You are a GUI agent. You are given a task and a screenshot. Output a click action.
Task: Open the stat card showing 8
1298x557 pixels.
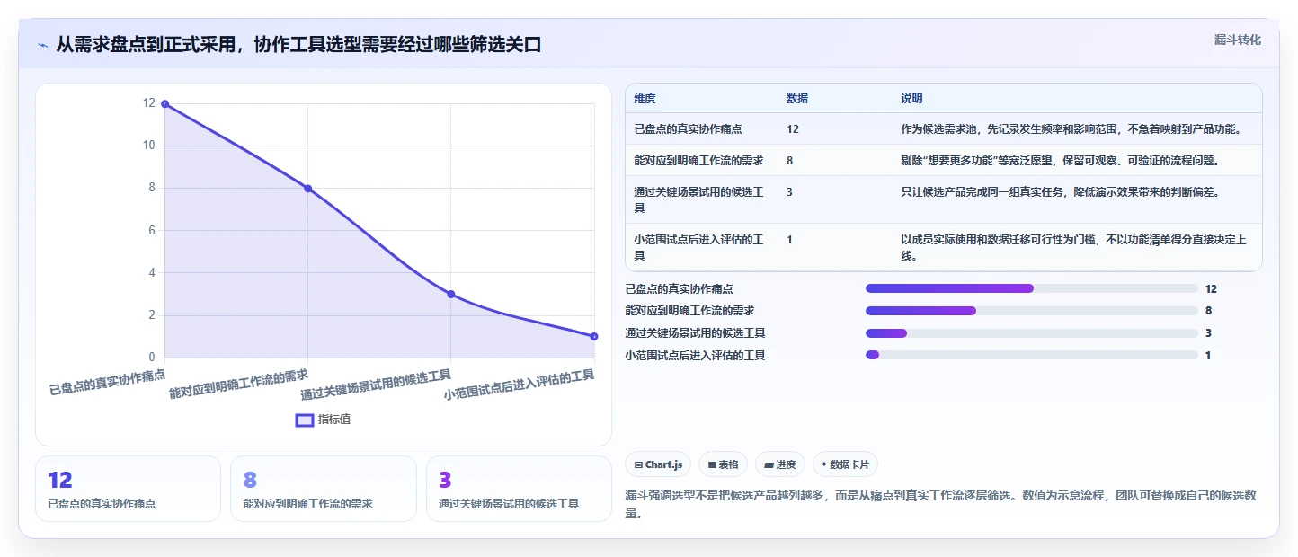pyautogui.click(x=324, y=489)
